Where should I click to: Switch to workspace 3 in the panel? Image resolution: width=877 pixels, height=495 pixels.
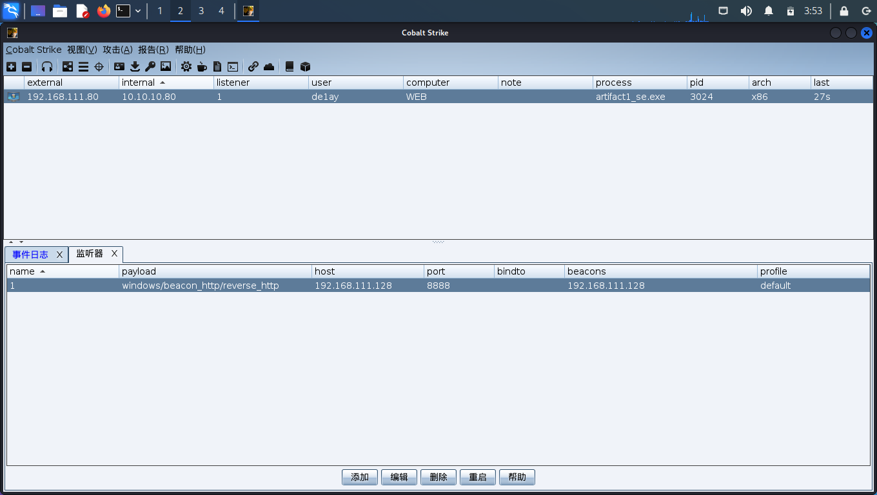coord(201,11)
